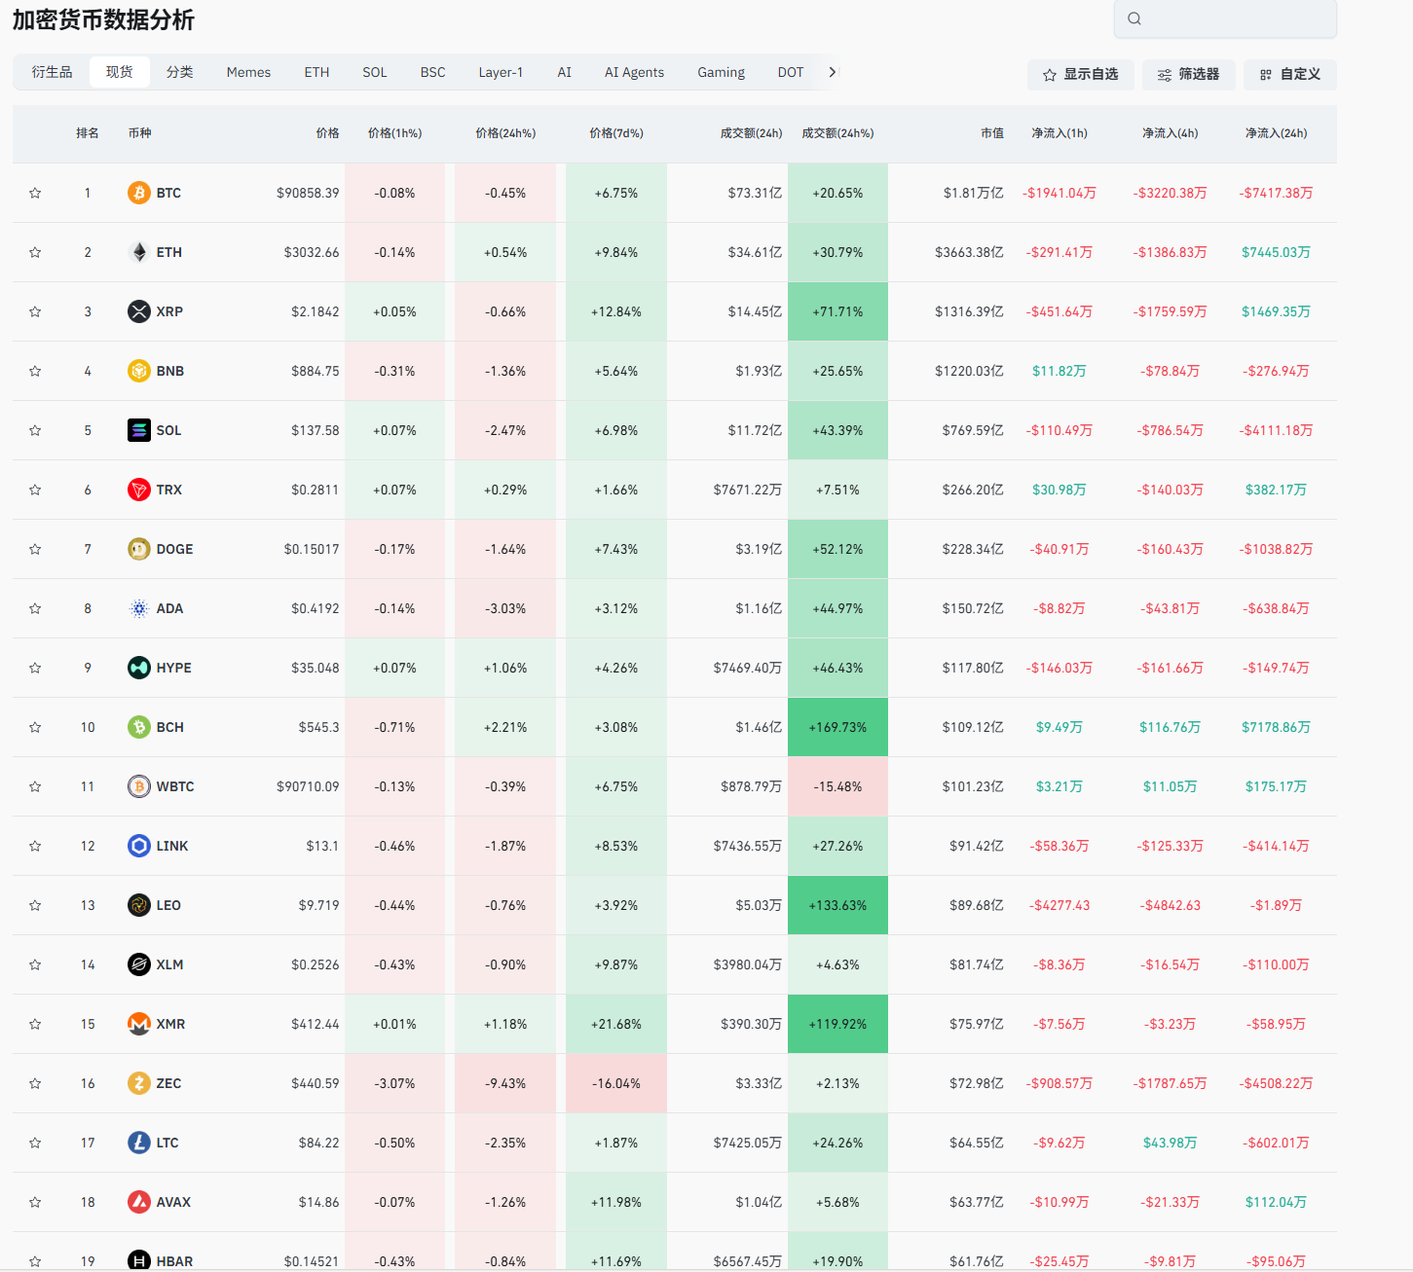1413x1272 pixels.
Task: Open the 自定义 customize columns menu
Action: (x=1289, y=74)
